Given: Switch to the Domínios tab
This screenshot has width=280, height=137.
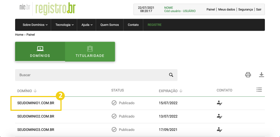Looking at the screenshot, I should click(x=40, y=51).
